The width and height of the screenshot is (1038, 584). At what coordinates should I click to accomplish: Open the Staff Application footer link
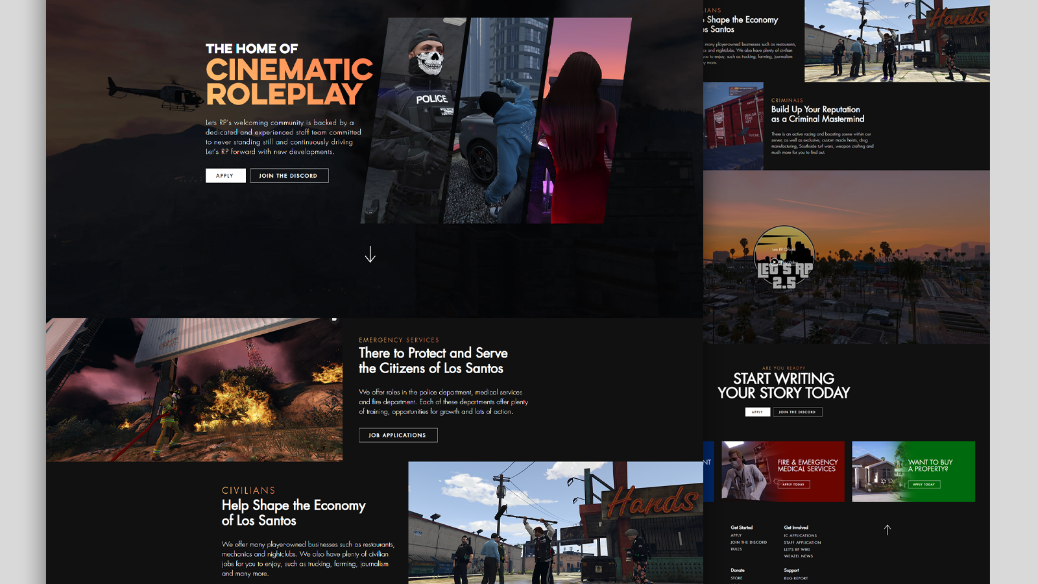pos(803,542)
